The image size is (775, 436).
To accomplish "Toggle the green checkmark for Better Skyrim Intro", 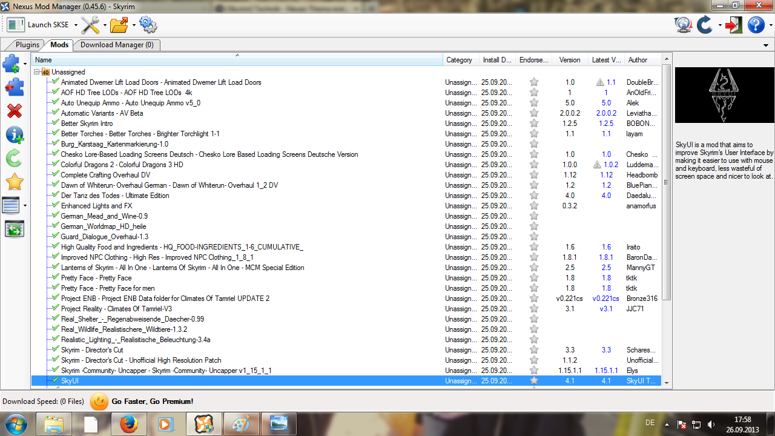I will [56, 124].
